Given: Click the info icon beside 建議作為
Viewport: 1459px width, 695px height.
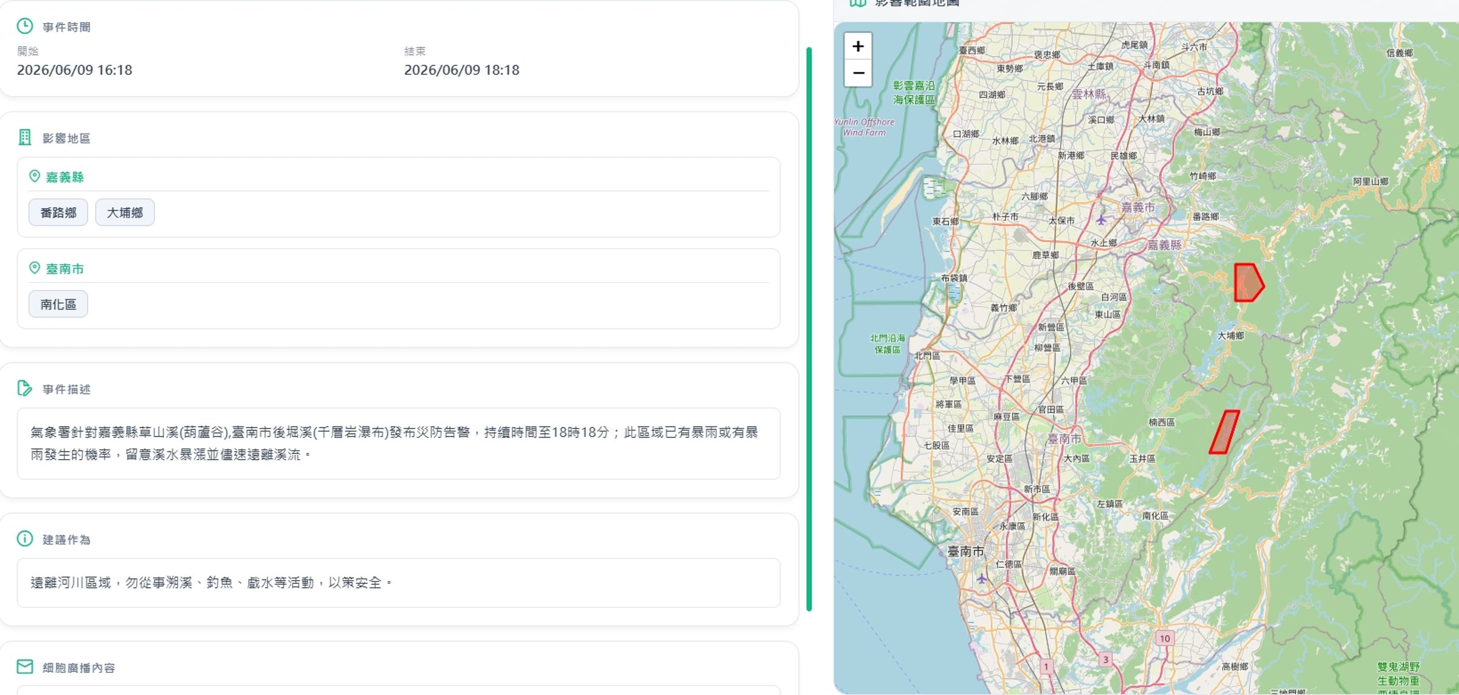Looking at the screenshot, I should click(x=25, y=539).
